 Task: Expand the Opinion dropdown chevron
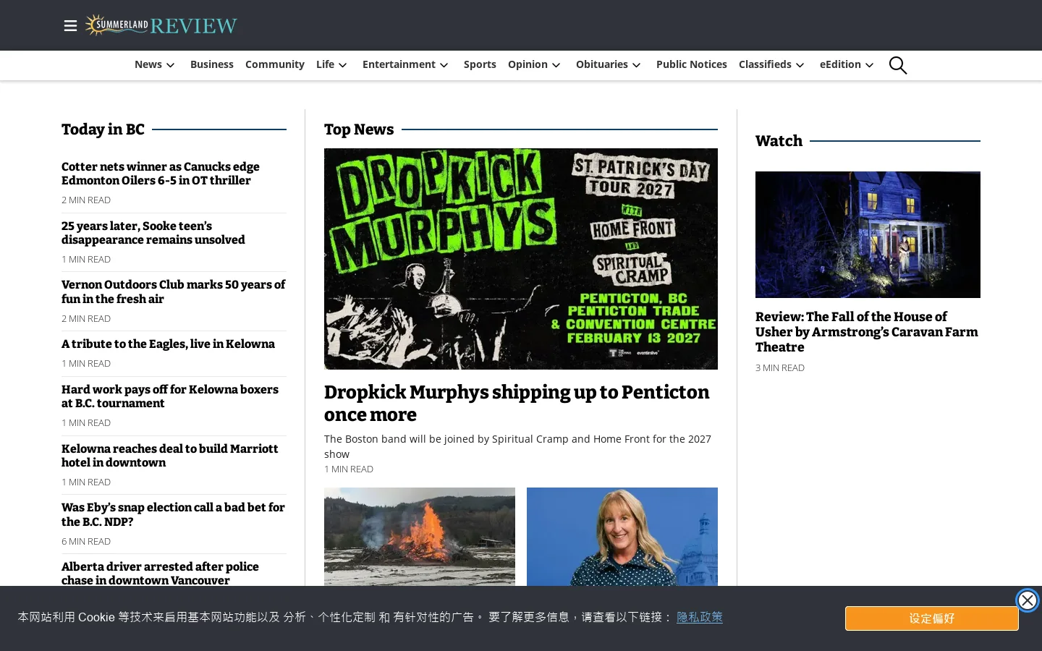click(556, 65)
